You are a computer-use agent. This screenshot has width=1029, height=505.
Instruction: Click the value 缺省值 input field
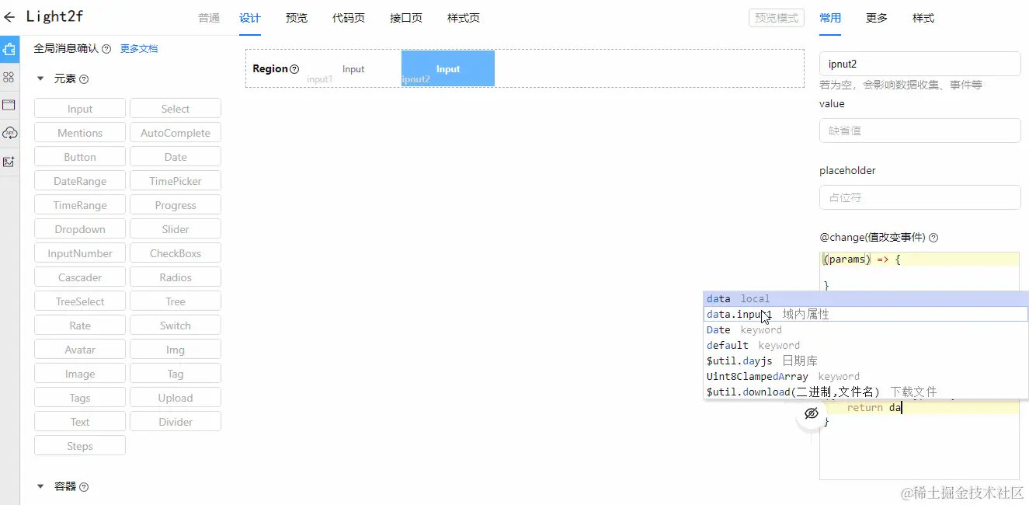tap(919, 131)
